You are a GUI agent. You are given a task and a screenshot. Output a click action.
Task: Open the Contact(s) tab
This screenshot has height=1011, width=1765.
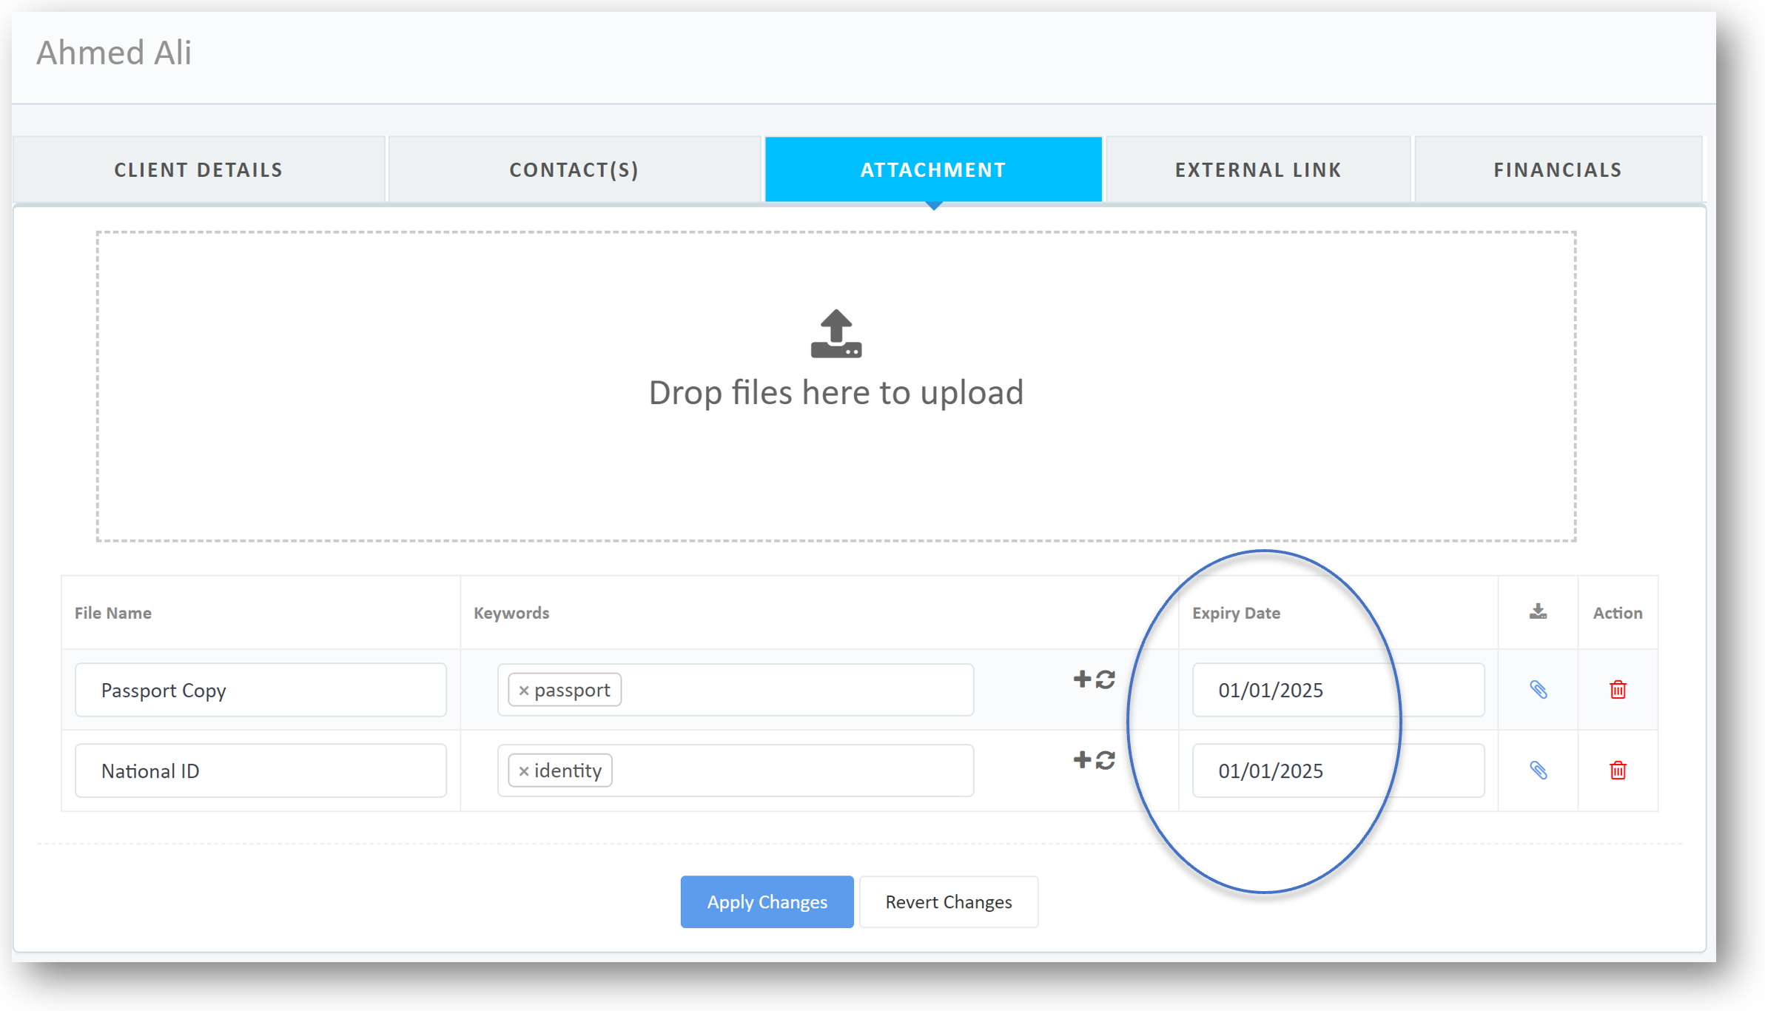coord(574,169)
